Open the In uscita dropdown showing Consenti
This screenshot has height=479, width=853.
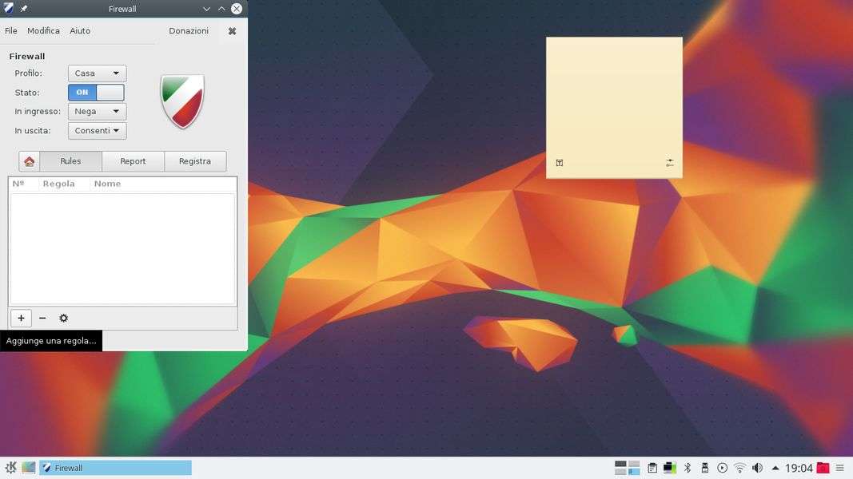point(97,130)
